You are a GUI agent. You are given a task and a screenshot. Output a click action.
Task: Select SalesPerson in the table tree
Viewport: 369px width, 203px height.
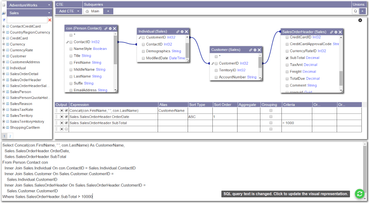click(x=20, y=92)
